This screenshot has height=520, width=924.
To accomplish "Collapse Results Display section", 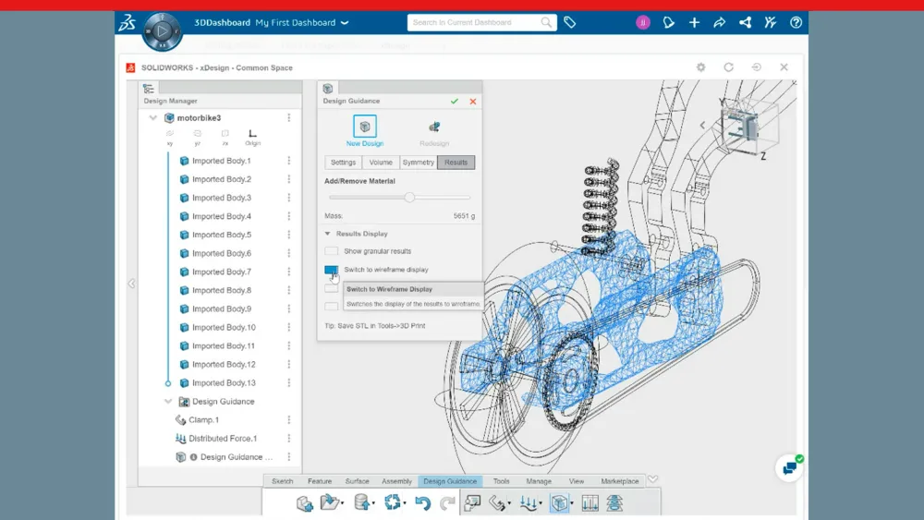I will point(328,234).
